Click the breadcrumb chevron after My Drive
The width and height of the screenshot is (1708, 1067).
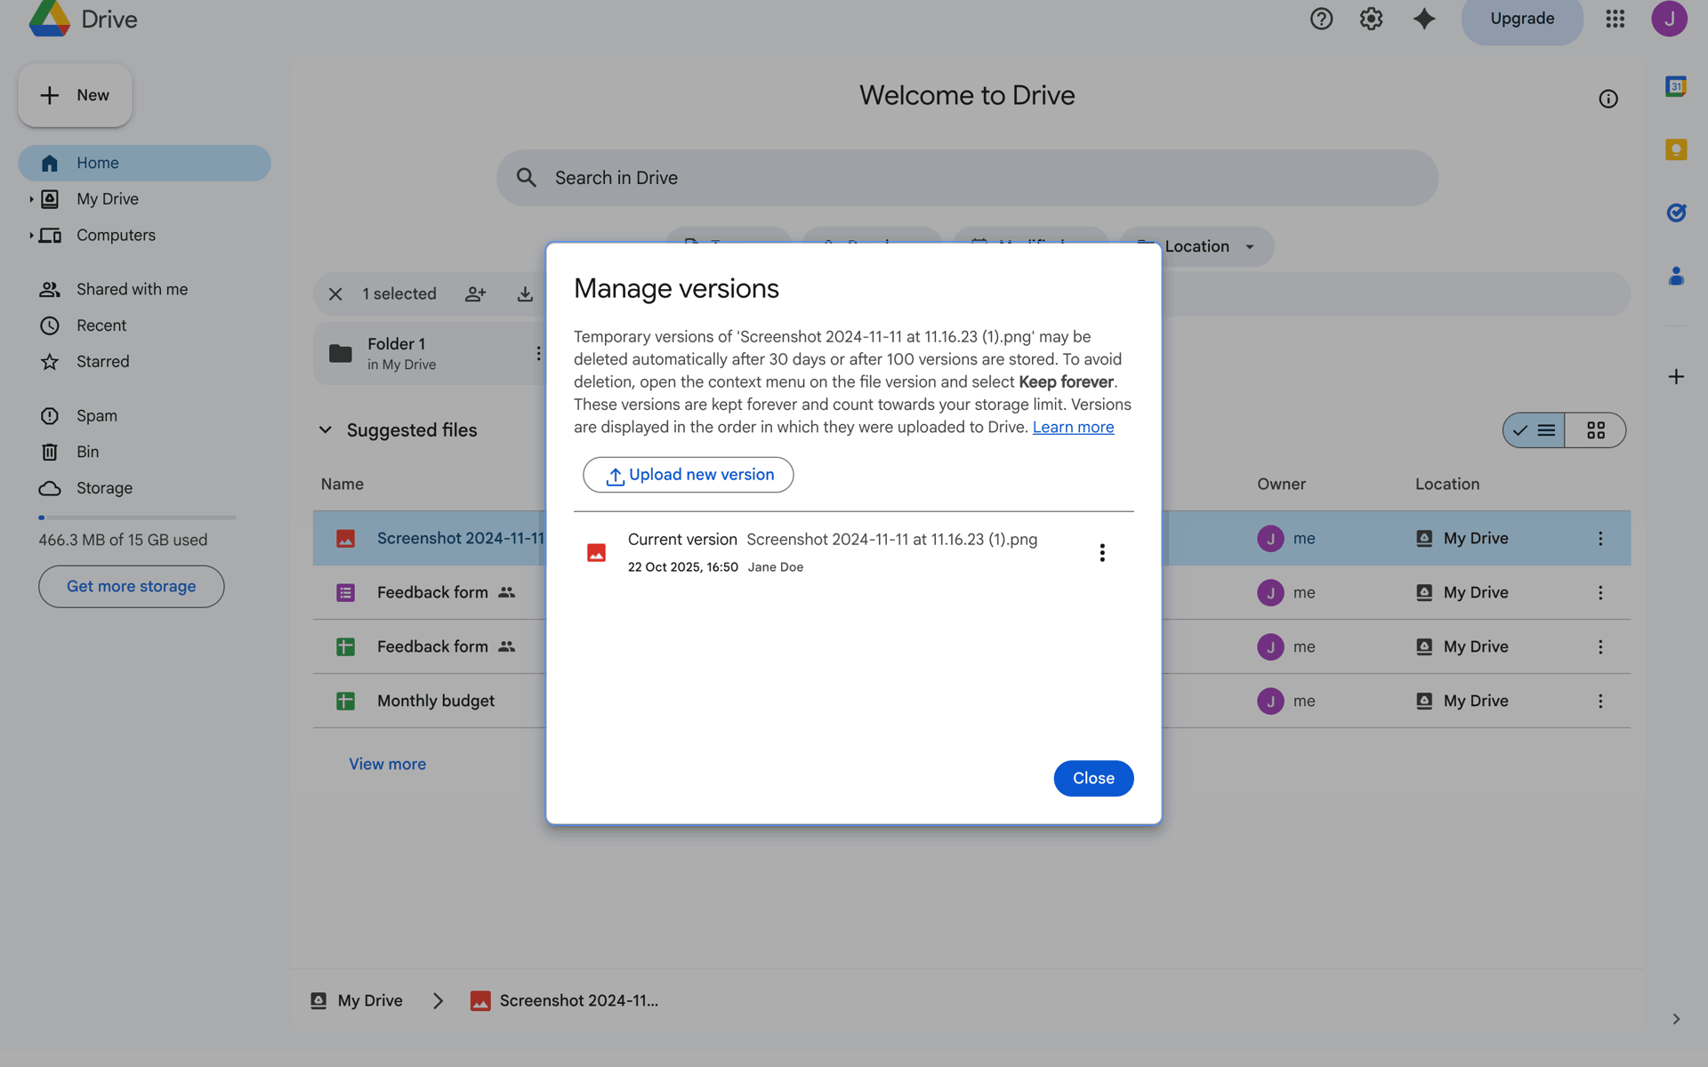tap(438, 1001)
